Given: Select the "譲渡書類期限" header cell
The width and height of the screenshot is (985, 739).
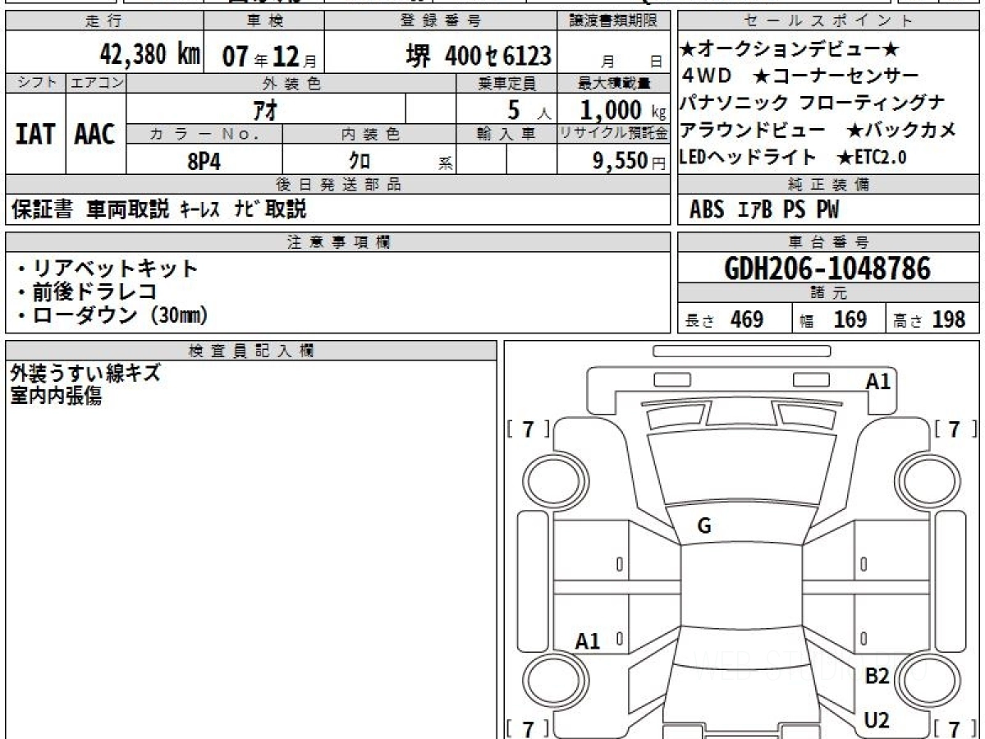Looking at the screenshot, I should (x=615, y=21).
